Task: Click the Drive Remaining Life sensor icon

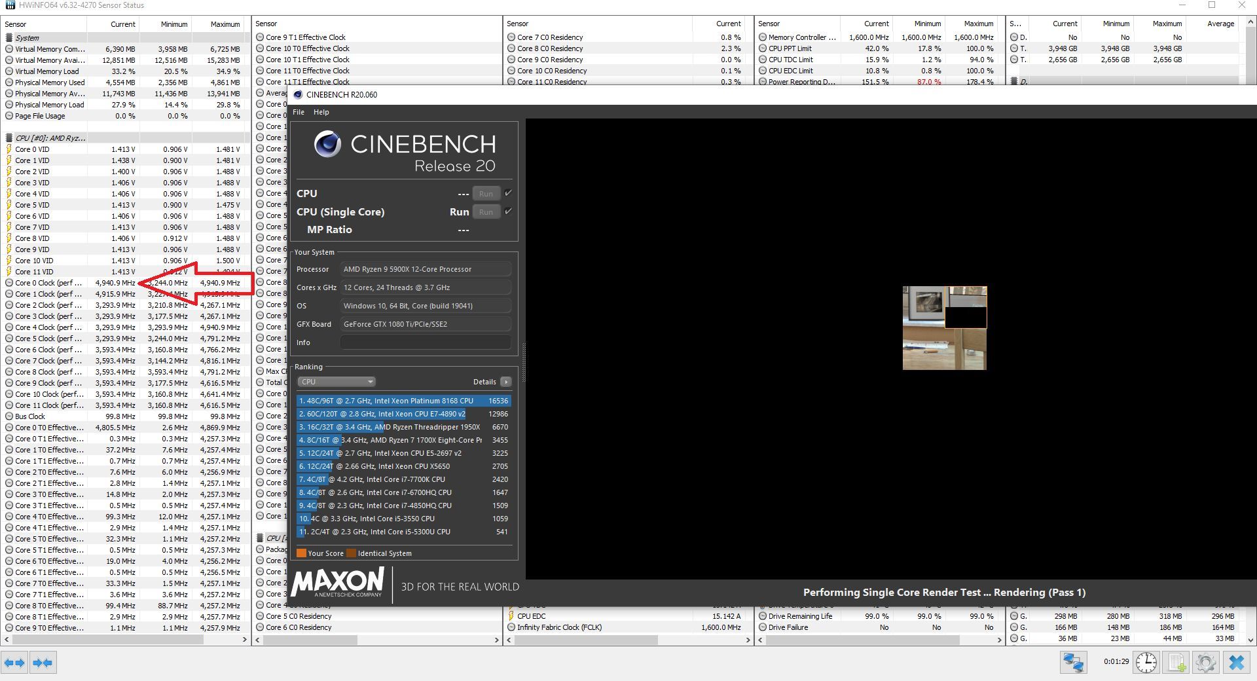Action: coord(763,616)
